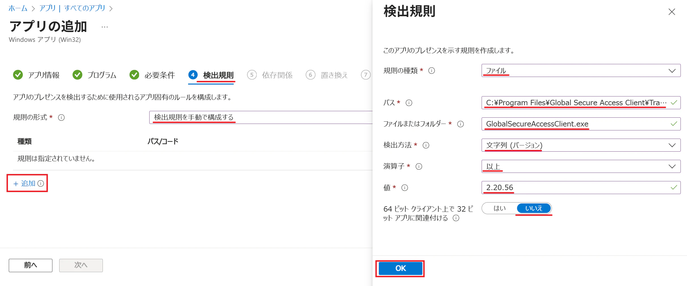This screenshot has width=687, height=286.
Task: Close the 検出規則 panel with X
Action: (672, 12)
